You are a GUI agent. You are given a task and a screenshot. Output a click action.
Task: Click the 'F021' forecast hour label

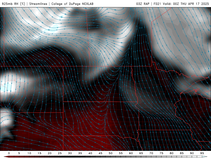coord(157,4)
